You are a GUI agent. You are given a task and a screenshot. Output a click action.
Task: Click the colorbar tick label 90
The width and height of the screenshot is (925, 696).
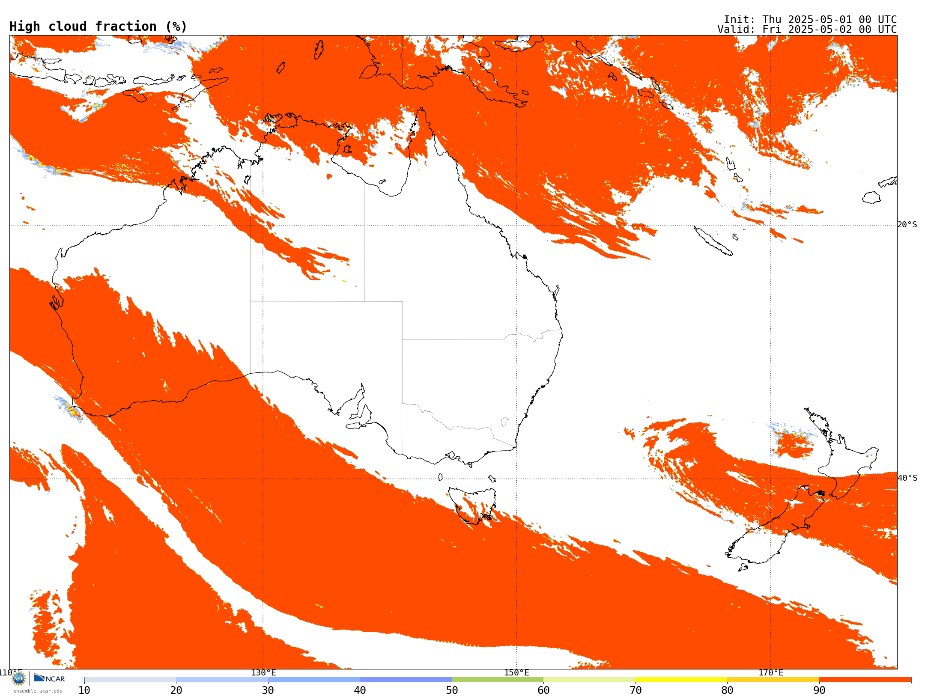[x=819, y=690]
